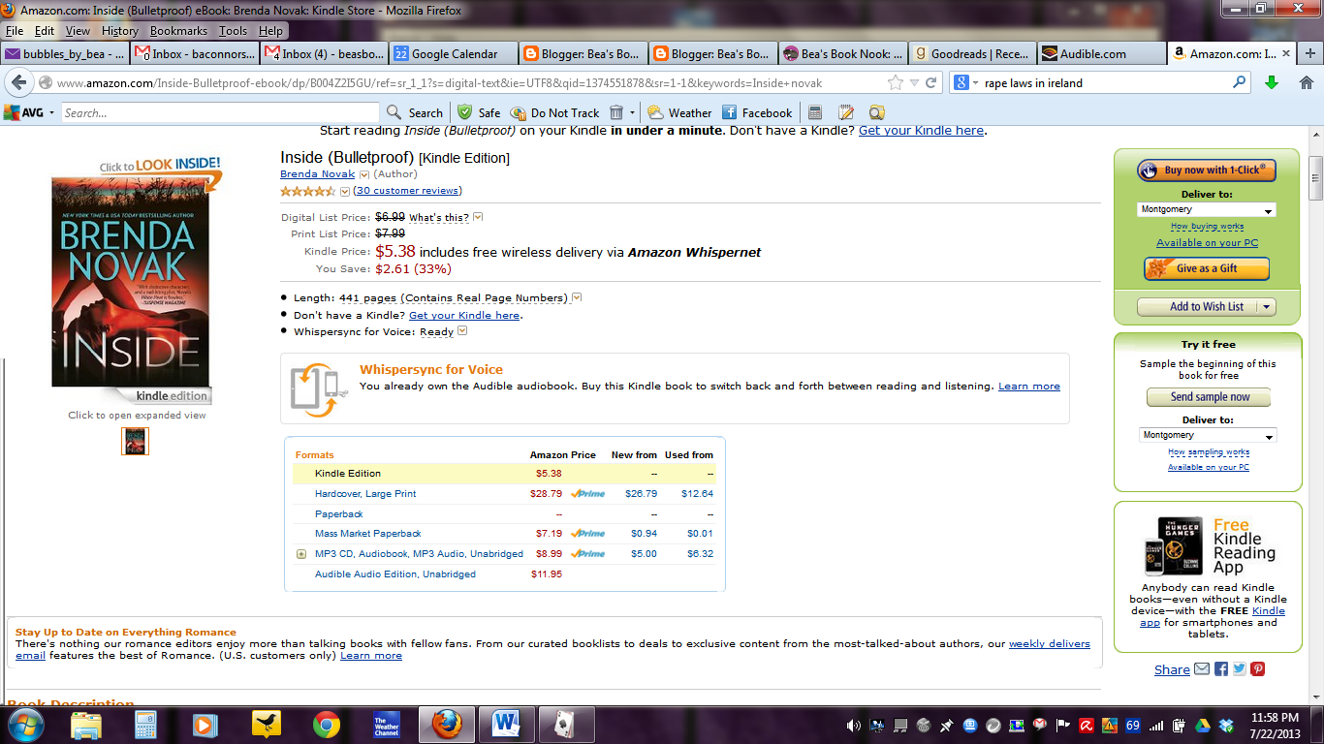Open the Add to Wish List dropdown arrow
Screen dimensions: 1324x744
pyautogui.click(x=1266, y=306)
